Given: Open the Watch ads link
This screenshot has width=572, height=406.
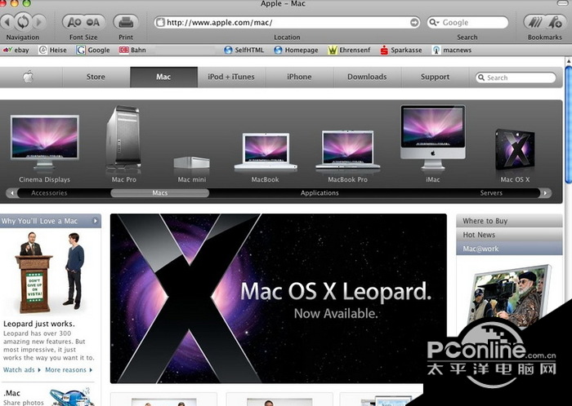Looking at the screenshot, I should pos(21,369).
